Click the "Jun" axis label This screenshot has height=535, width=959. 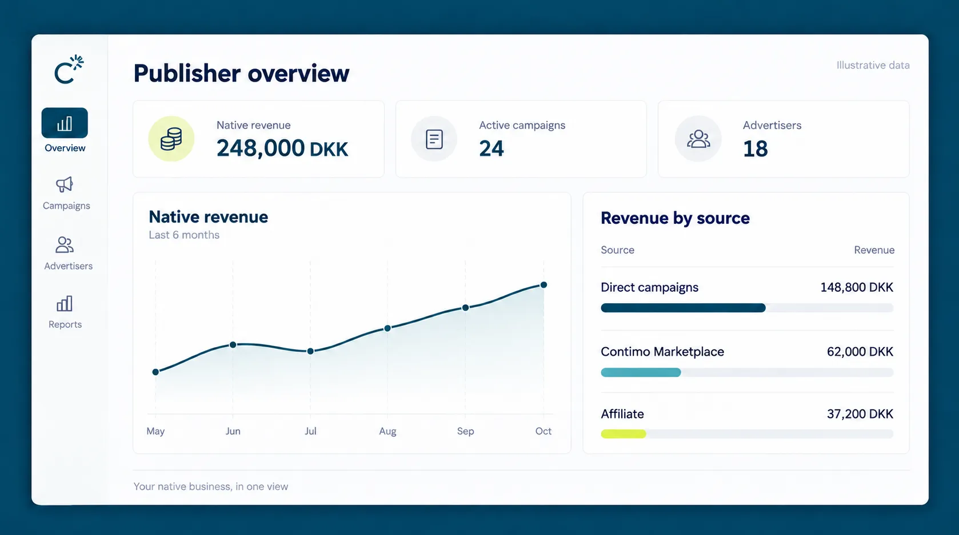pyautogui.click(x=233, y=431)
